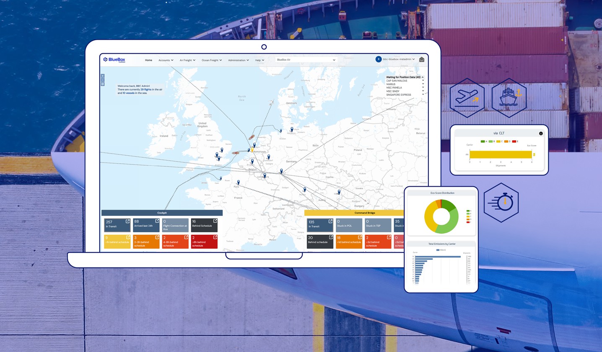Open external link on 257 In Transit tile

point(127,221)
